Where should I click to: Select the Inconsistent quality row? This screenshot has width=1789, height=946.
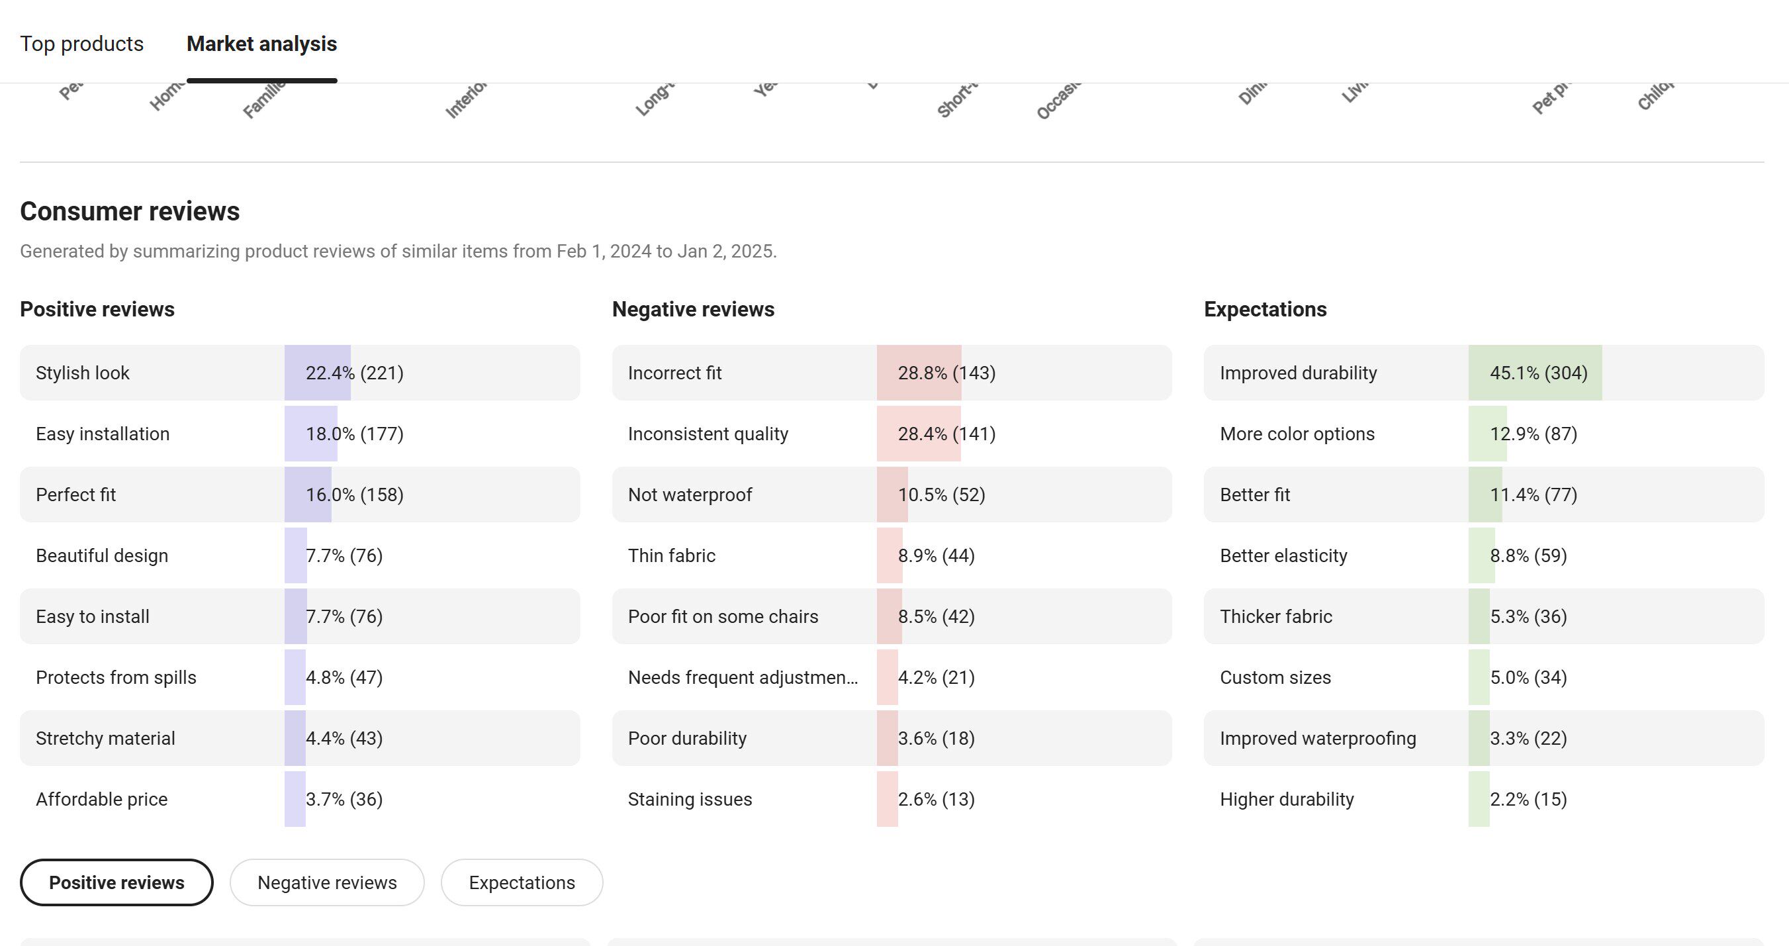pos(892,434)
